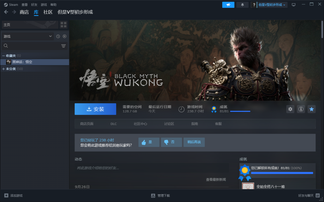Click the 您已解锁所有成就 progress bar
Screen dimensions: 324x202
pyautogui.click(x=282, y=173)
